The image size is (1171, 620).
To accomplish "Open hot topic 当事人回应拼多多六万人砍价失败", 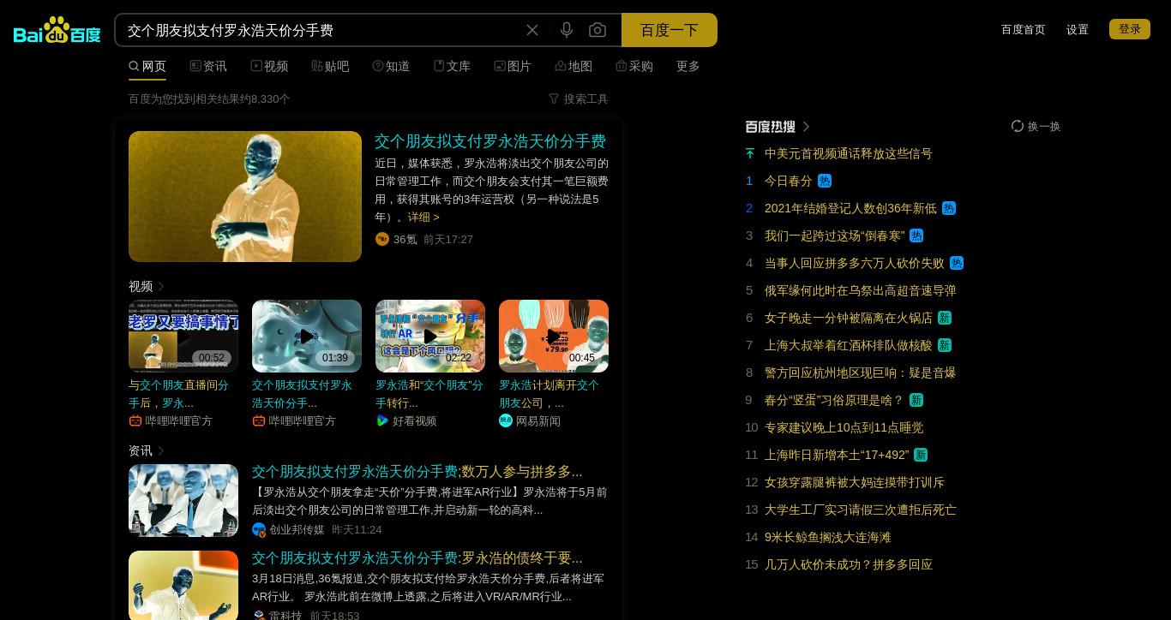I will pyautogui.click(x=855, y=263).
